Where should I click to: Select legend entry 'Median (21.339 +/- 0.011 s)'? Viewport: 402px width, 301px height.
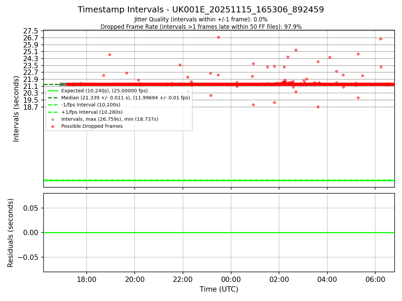[x=126, y=98]
